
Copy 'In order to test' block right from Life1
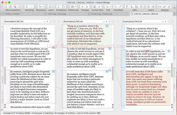pyautogui.click(x=53, y=48)
